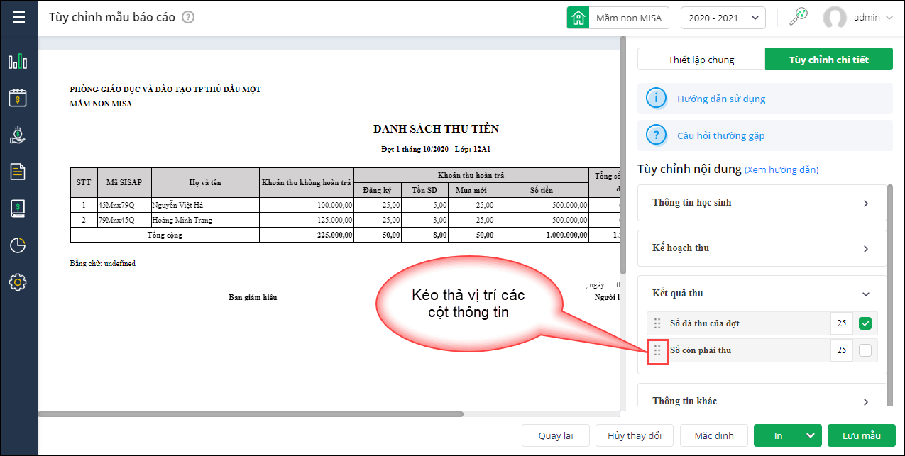Viewport: 905px width, 456px height.
Task: Open the pie chart sidebar icon
Action: click(18, 245)
